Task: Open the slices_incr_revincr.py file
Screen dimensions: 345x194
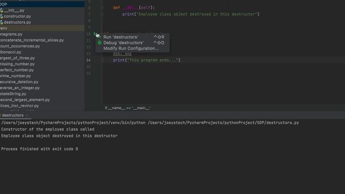Action: click(19, 106)
